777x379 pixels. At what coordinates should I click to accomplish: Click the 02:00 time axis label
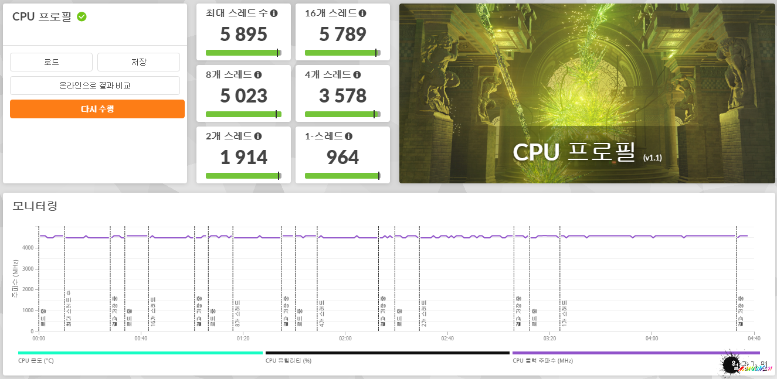point(345,338)
